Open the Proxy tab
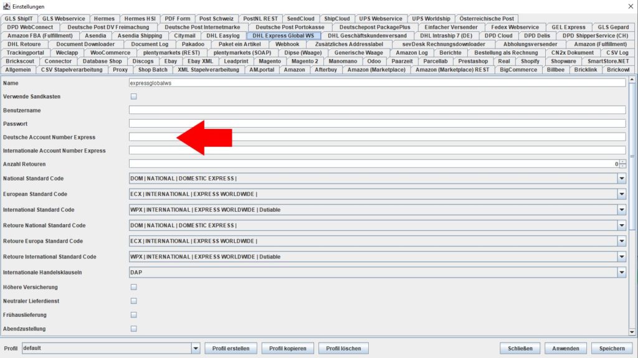638x358 pixels. 120,70
